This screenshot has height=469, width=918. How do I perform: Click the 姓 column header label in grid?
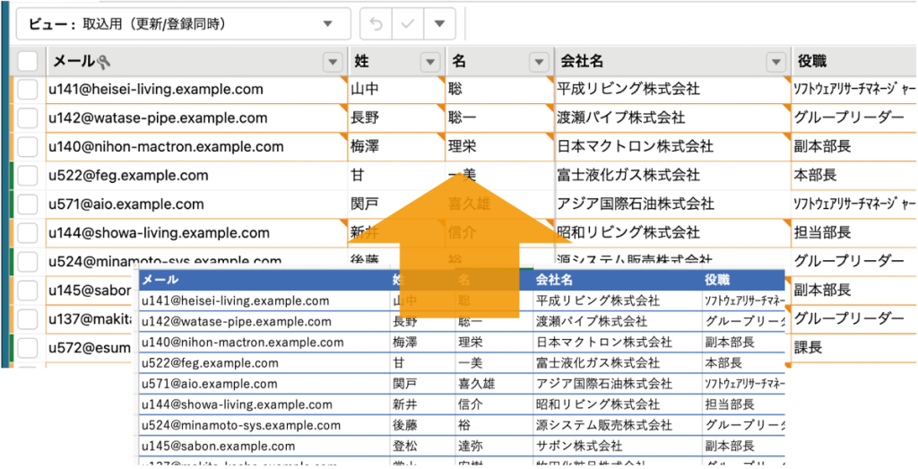click(361, 61)
